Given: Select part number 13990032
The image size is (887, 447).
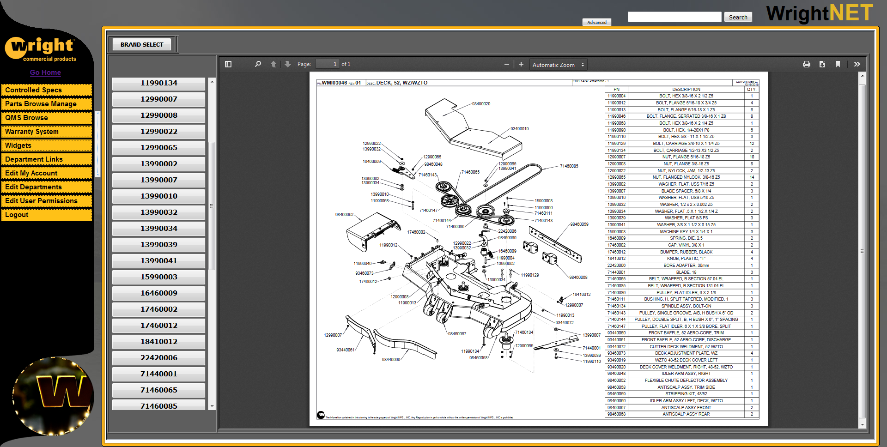Looking at the screenshot, I should 159,212.
